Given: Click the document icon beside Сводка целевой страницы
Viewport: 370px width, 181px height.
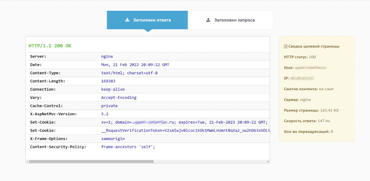Looking at the screenshot, I should pyautogui.click(x=286, y=47).
